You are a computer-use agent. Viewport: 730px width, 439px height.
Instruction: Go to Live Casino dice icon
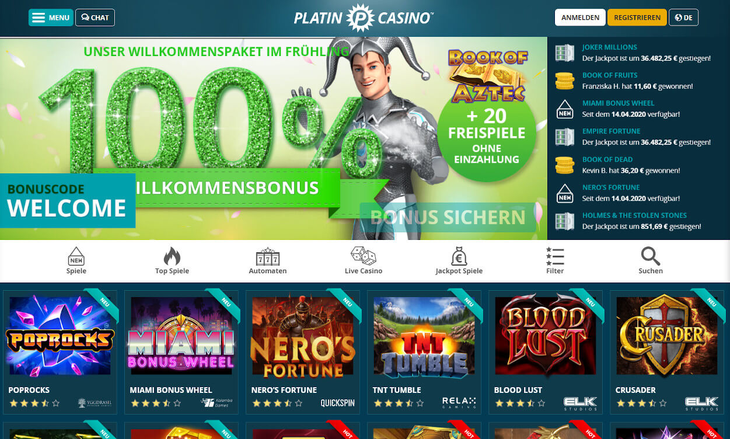(x=364, y=256)
